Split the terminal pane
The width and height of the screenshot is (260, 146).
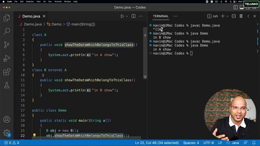[234, 16]
